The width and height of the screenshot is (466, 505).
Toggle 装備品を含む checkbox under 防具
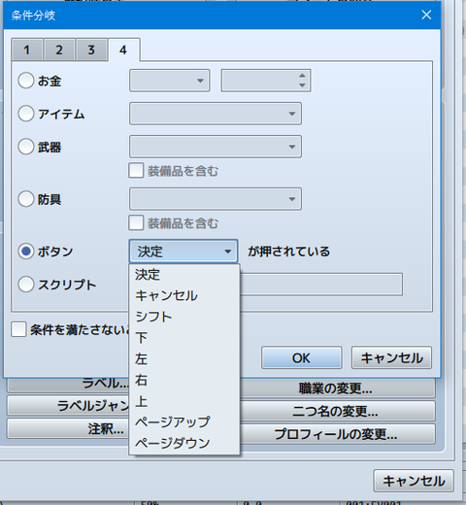click(x=136, y=222)
